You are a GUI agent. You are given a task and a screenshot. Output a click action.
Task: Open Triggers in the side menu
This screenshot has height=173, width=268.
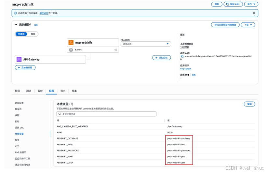18,109
